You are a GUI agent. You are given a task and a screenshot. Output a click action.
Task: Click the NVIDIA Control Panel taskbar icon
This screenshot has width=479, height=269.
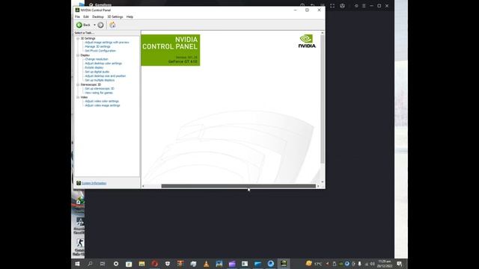click(284, 264)
